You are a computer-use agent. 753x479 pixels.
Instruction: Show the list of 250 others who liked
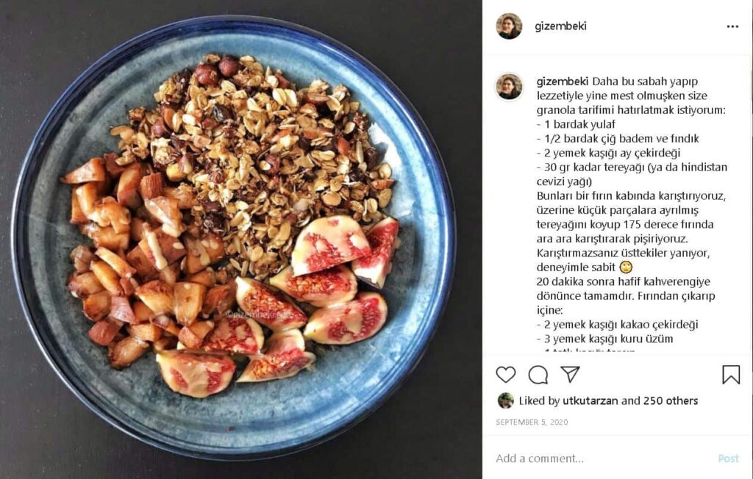[671, 400]
